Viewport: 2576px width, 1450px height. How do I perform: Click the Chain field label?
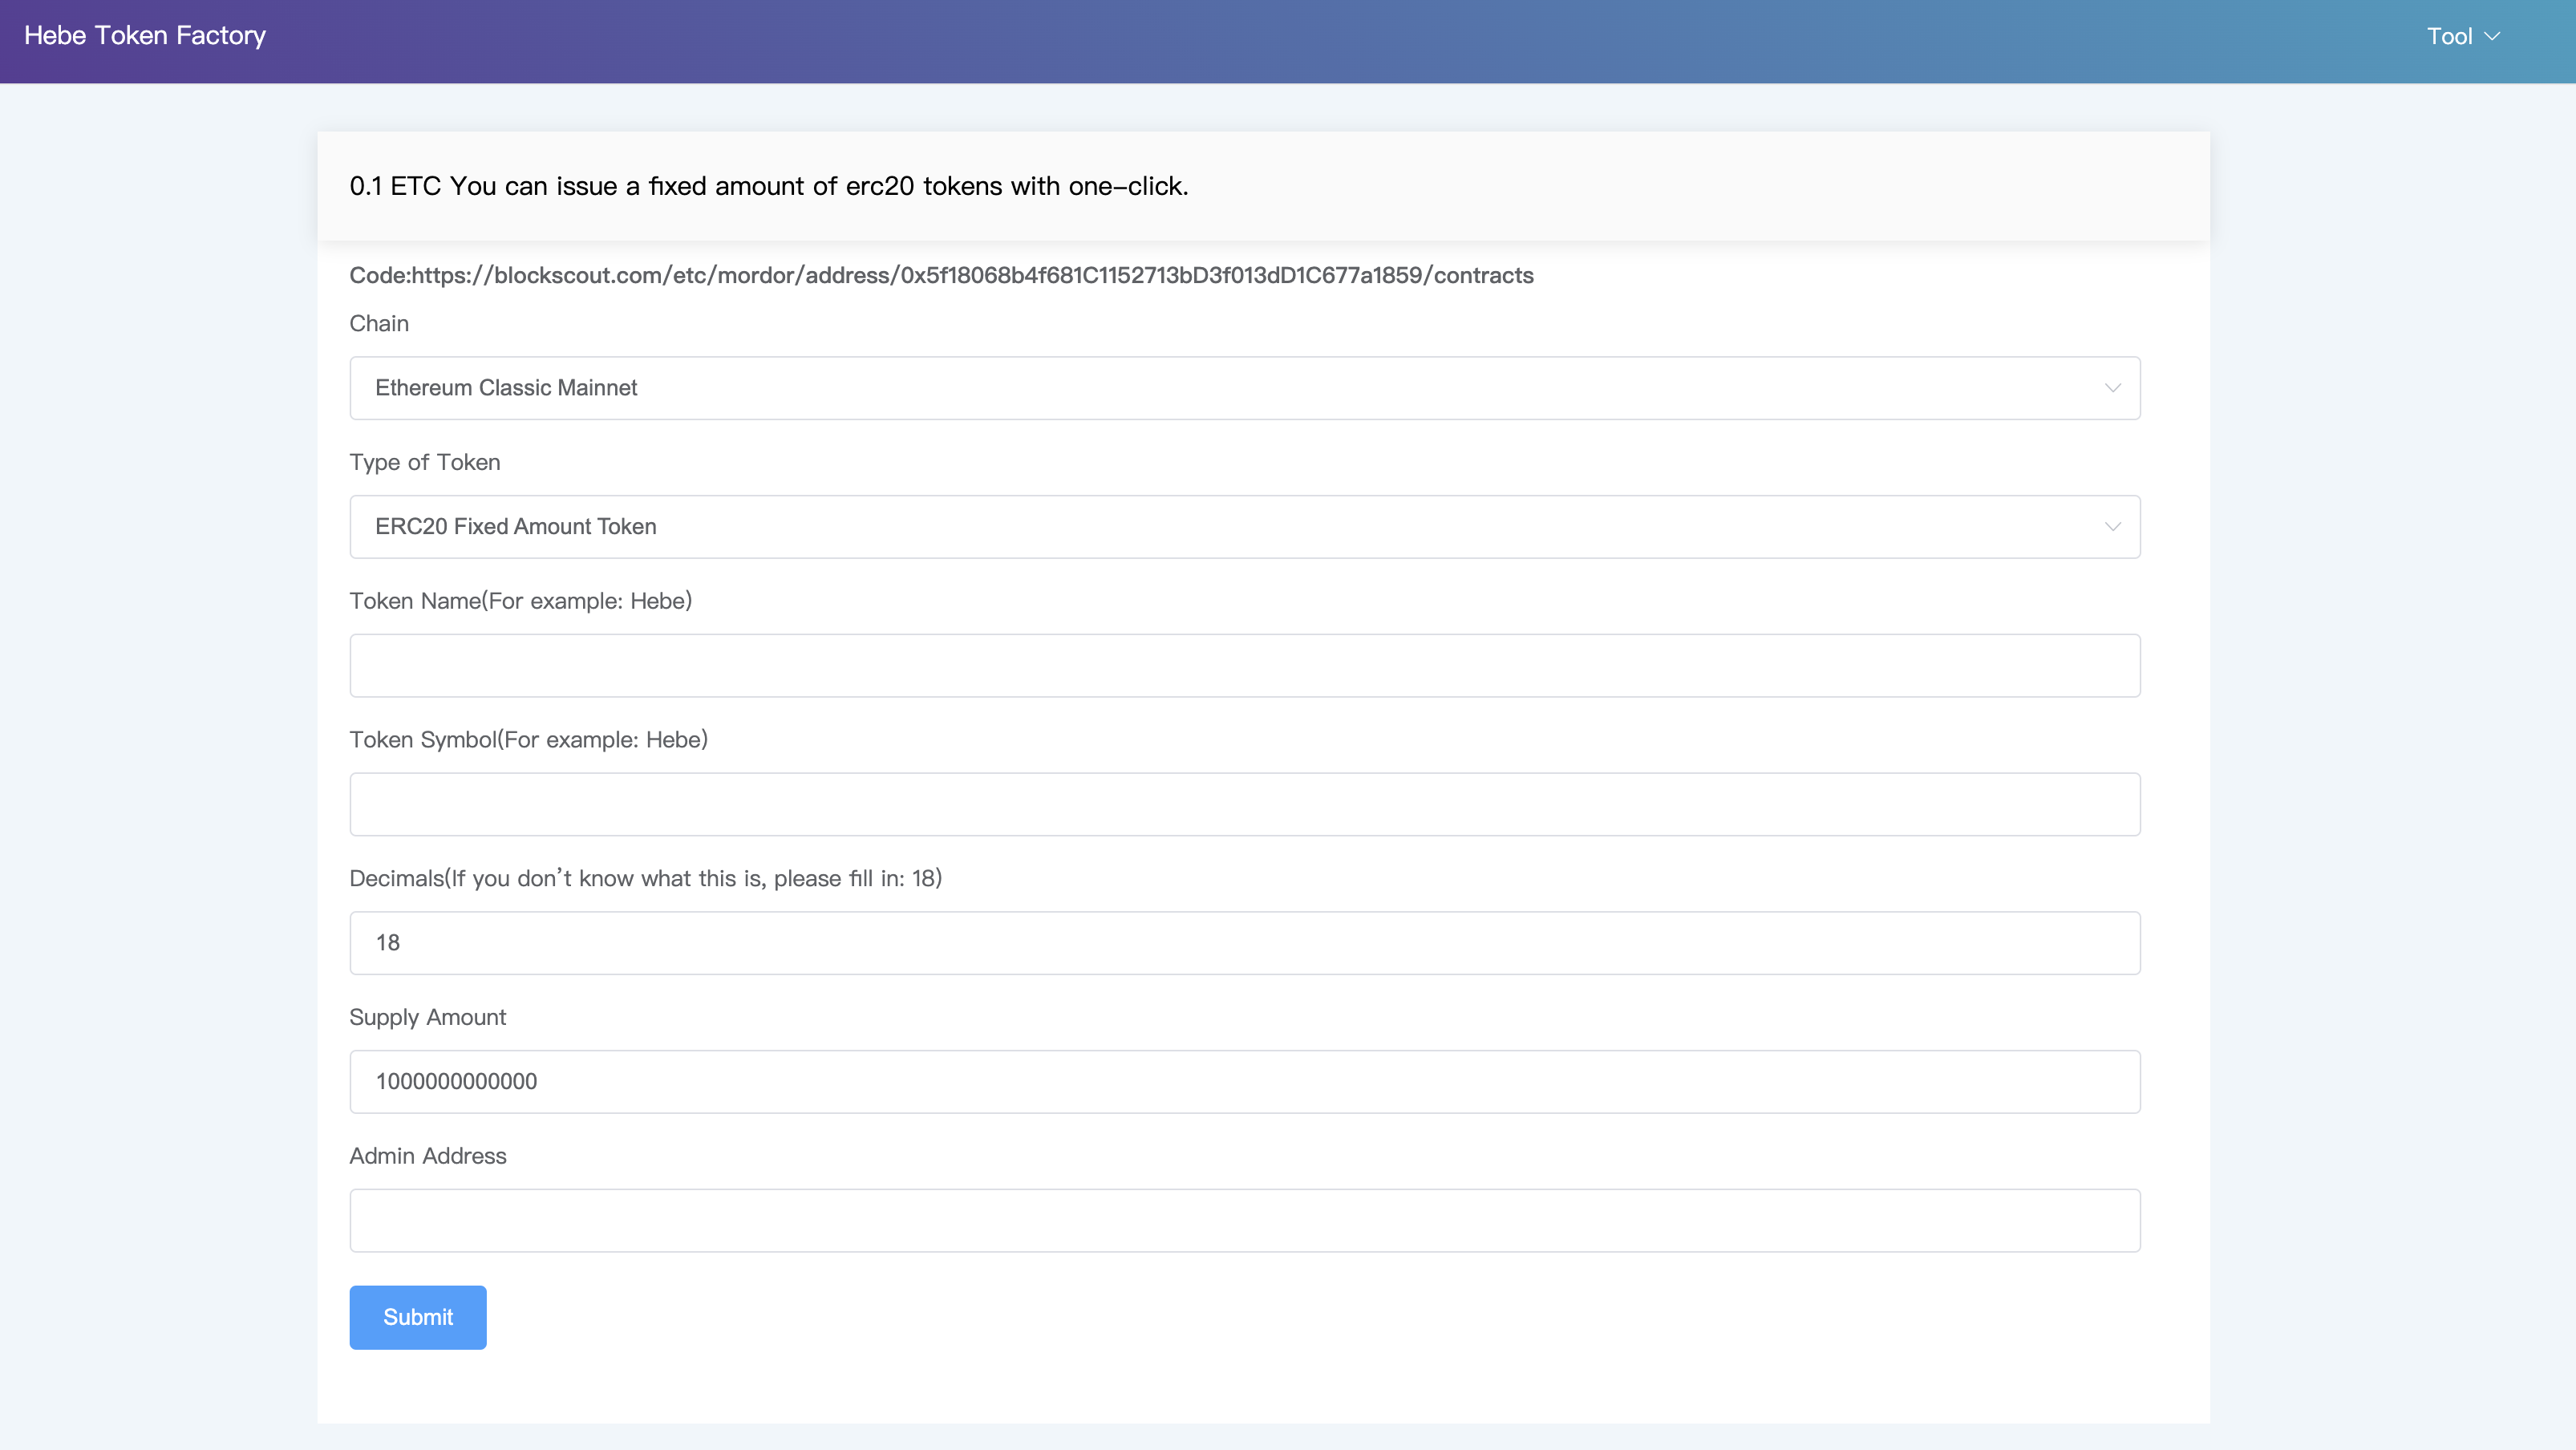(379, 324)
